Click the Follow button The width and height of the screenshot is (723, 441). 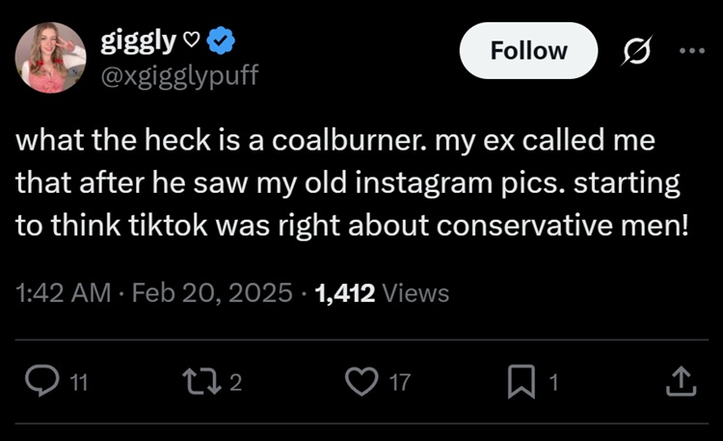(x=528, y=50)
